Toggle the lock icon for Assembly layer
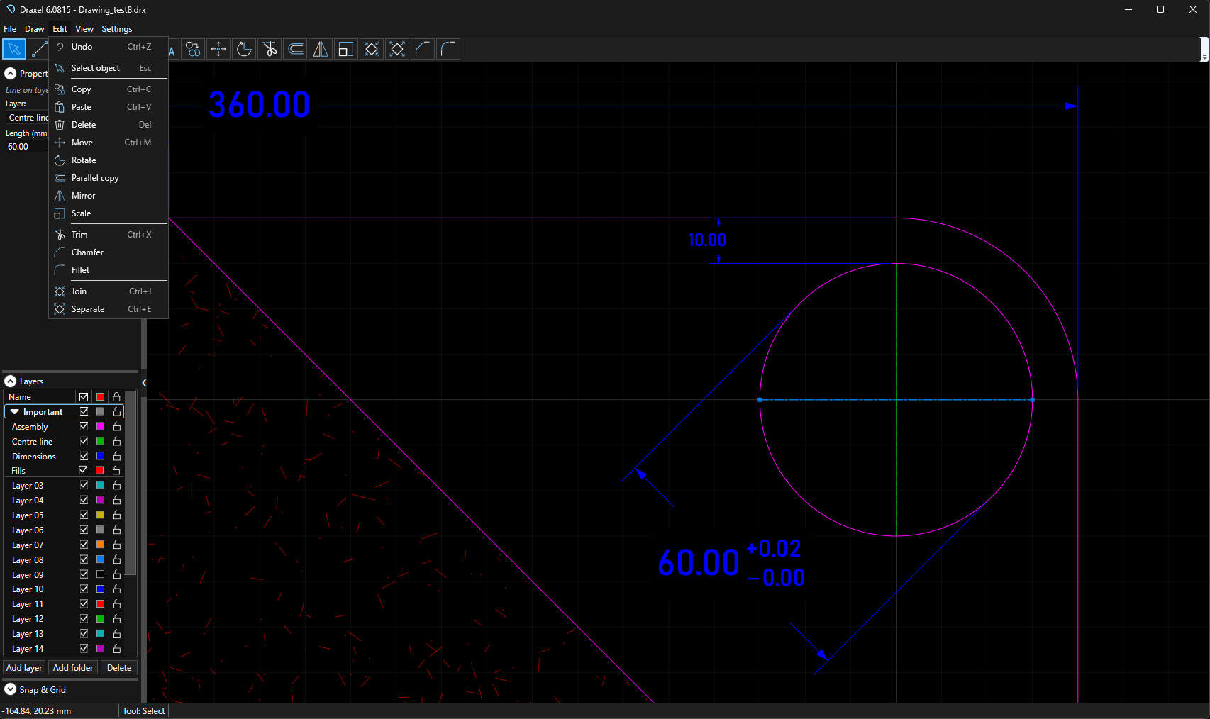Viewport: 1210px width, 719px height. click(x=117, y=427)
